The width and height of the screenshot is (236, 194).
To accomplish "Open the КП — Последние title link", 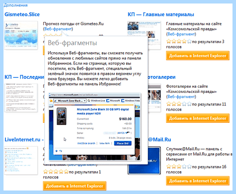I will [x=24, y=77].
